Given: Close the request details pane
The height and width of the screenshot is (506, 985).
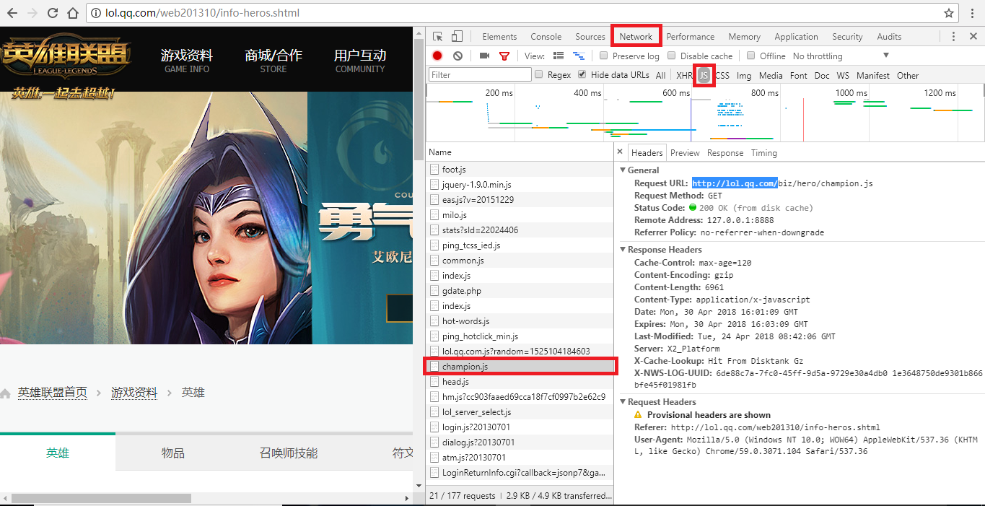Looking at the screenshot, I should [620, 152].
